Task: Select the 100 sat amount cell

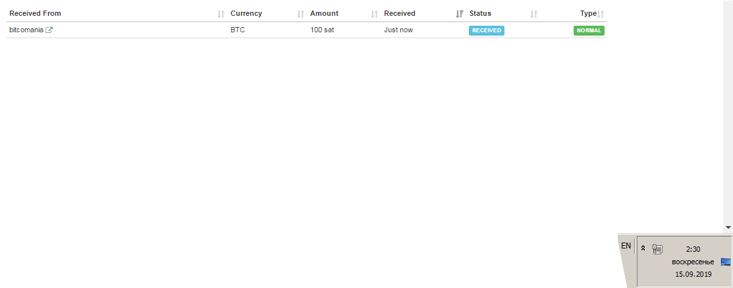Action: pyautogui.click(x=322, y=30)
